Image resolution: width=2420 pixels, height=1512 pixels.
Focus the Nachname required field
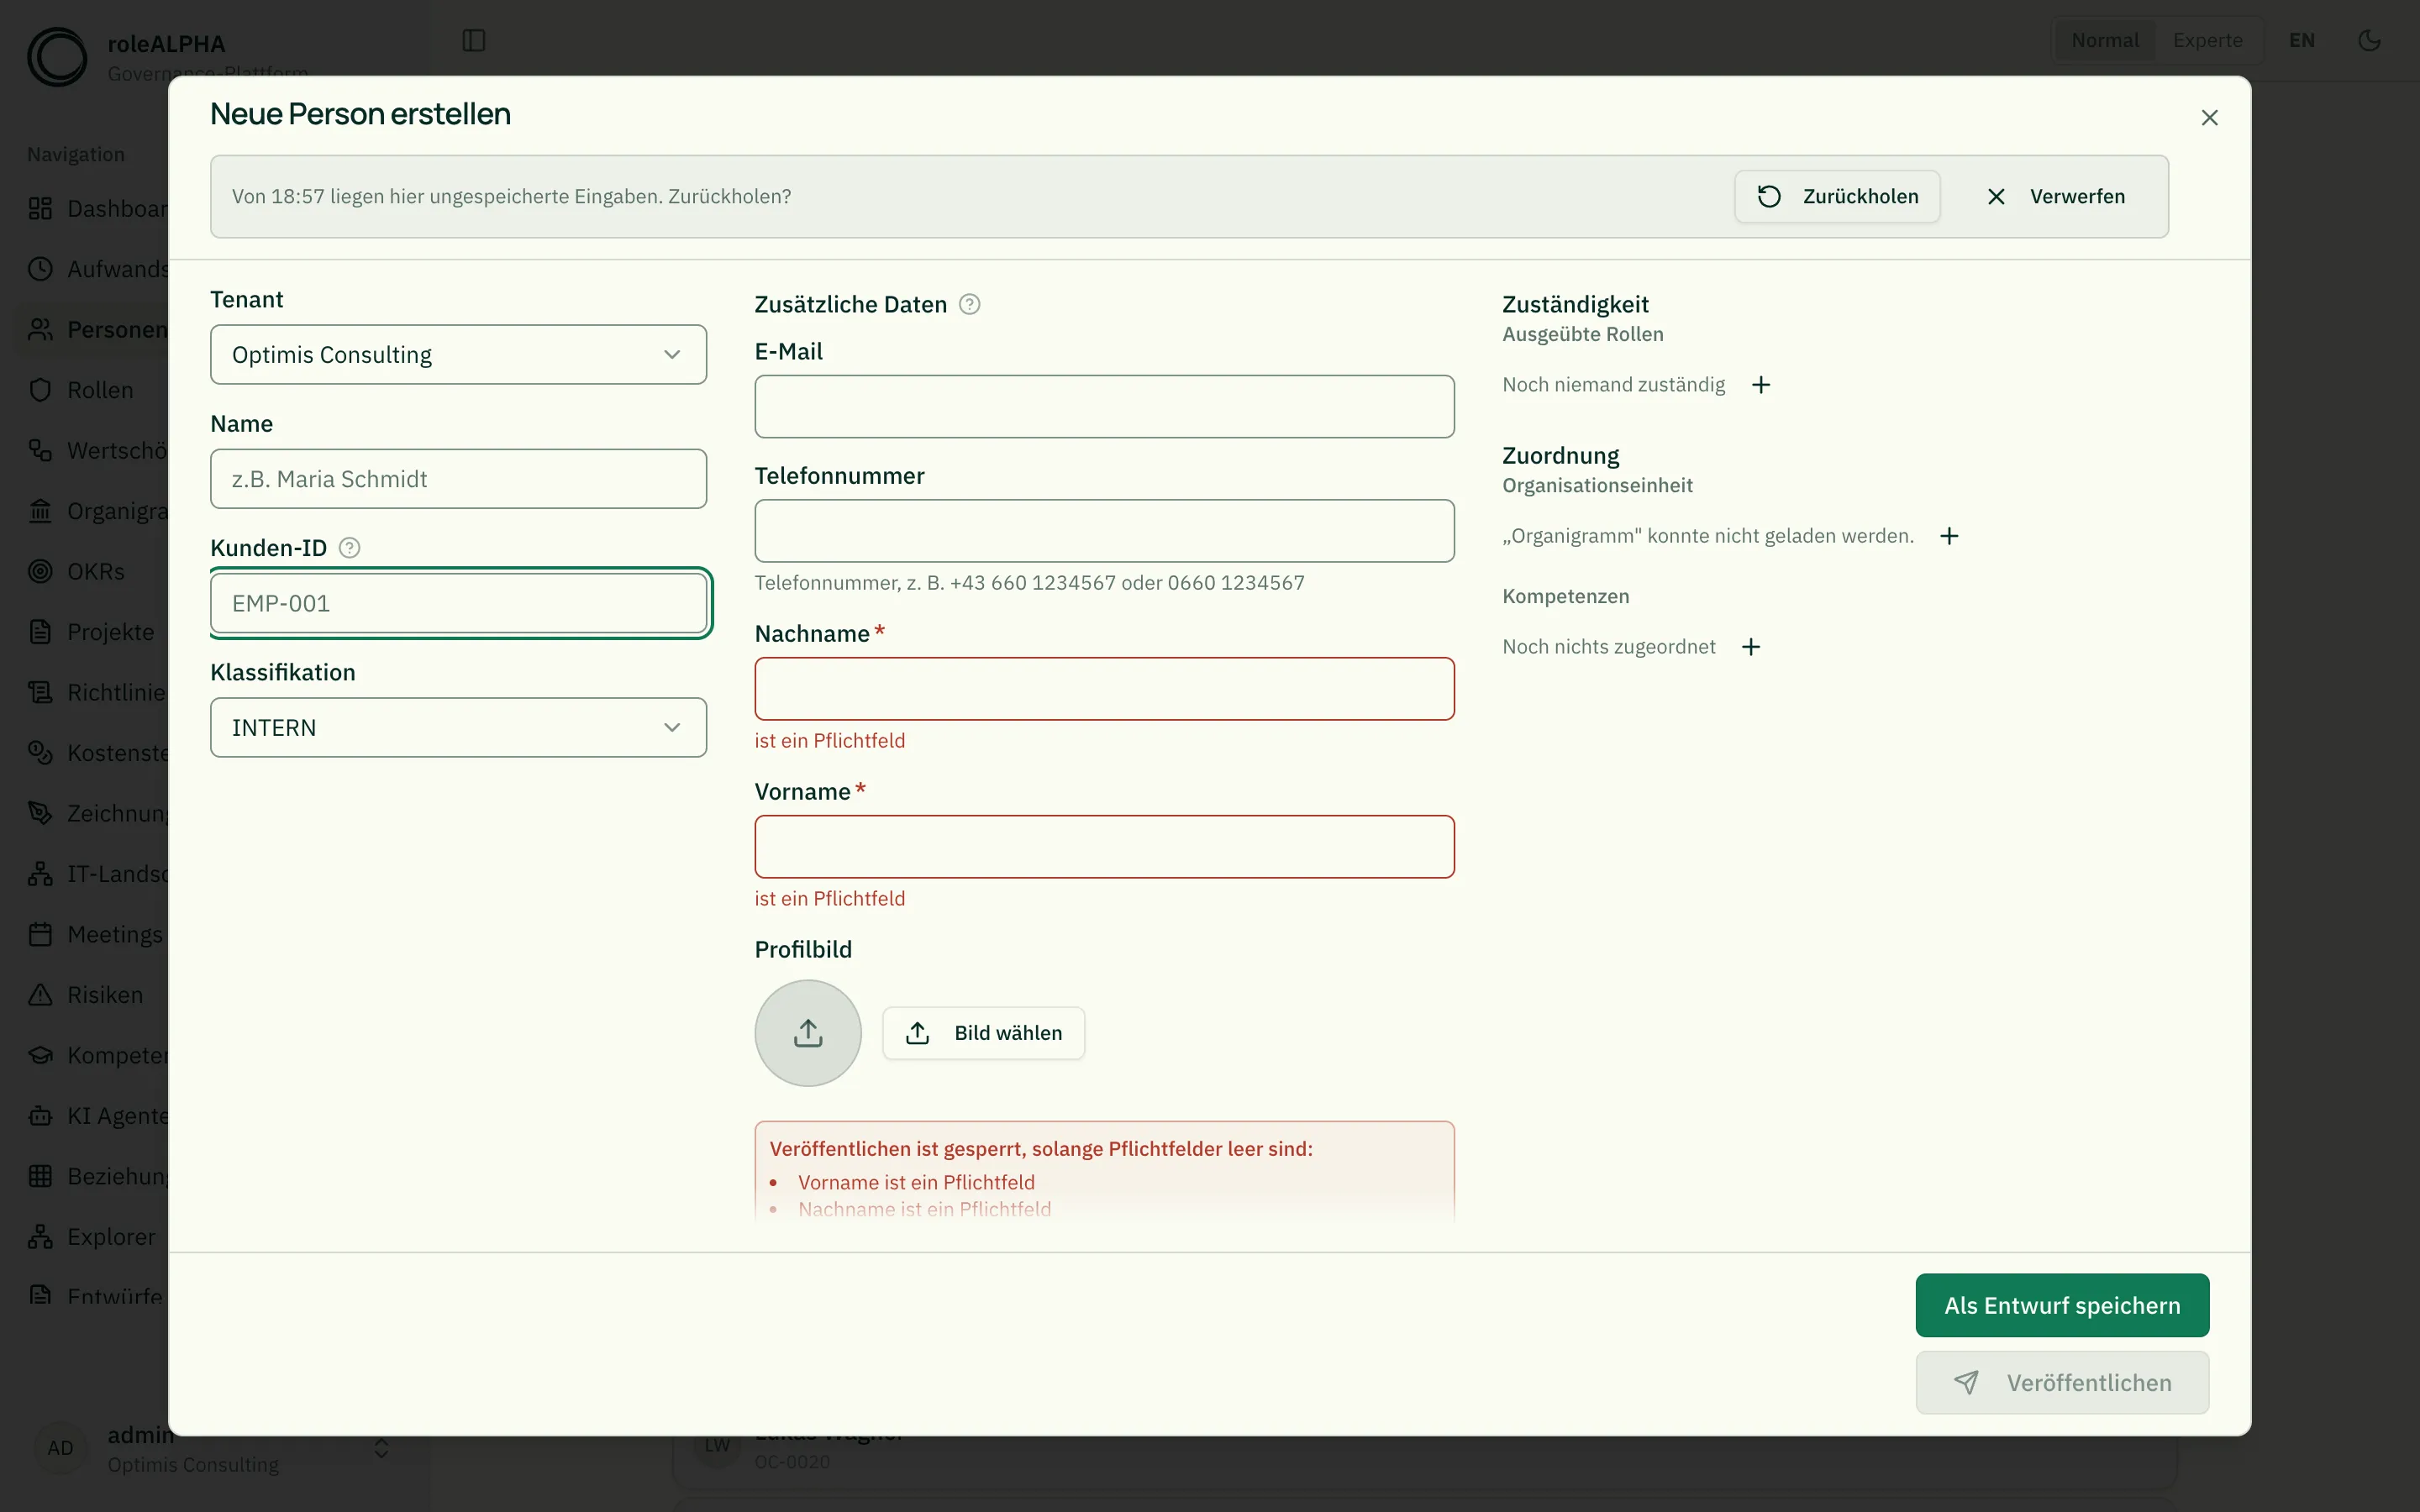click(1104, 688)
